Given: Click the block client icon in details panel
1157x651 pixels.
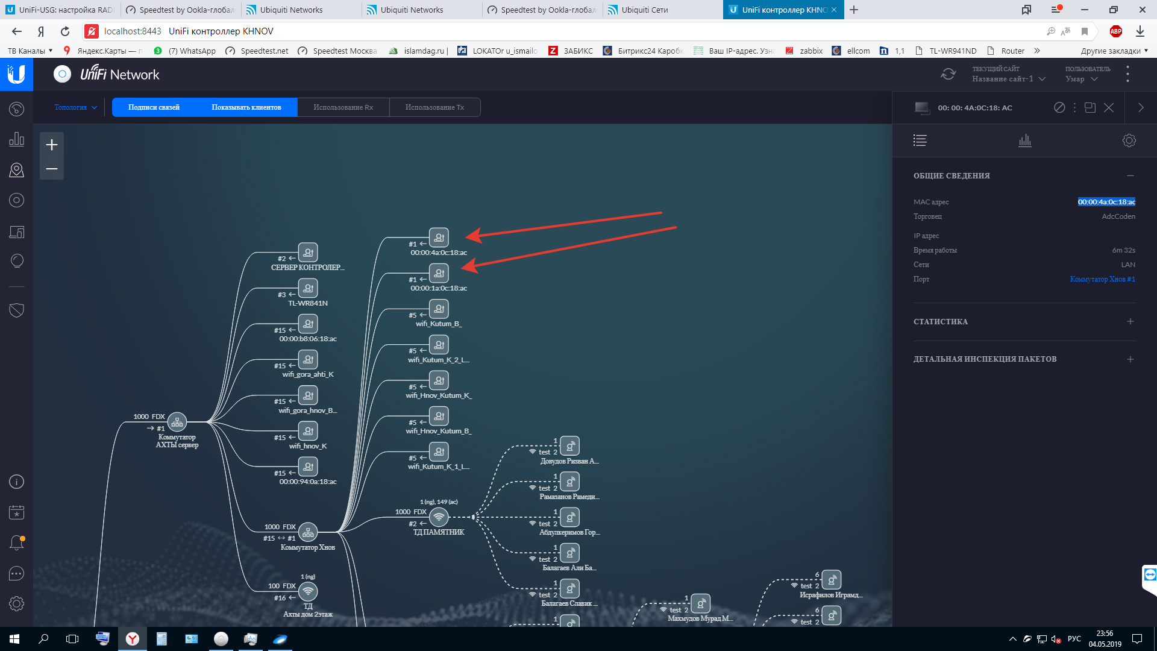Looking at the screenshot, I should (1059, 107).
